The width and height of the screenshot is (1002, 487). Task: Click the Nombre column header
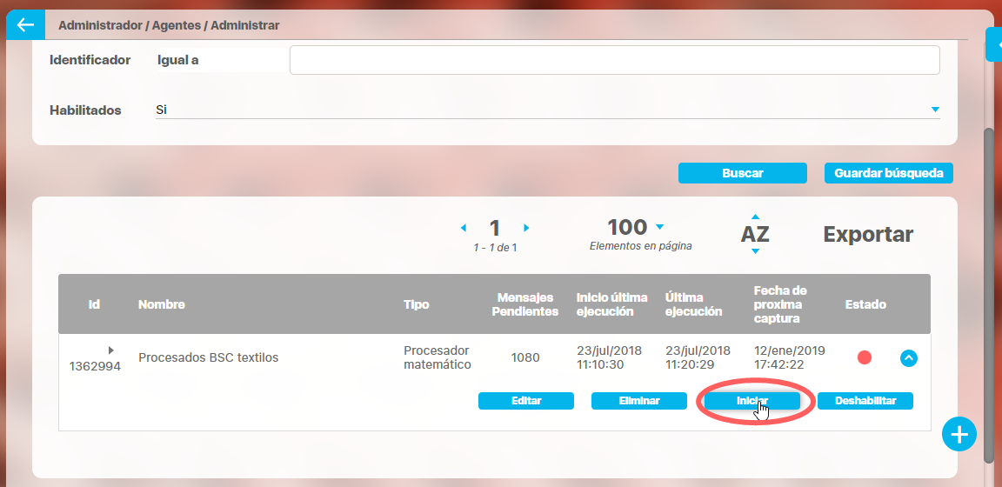tap(161, 304)
